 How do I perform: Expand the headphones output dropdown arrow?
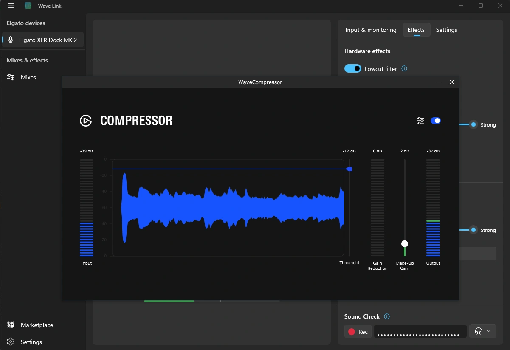click(x=488, y=331)
